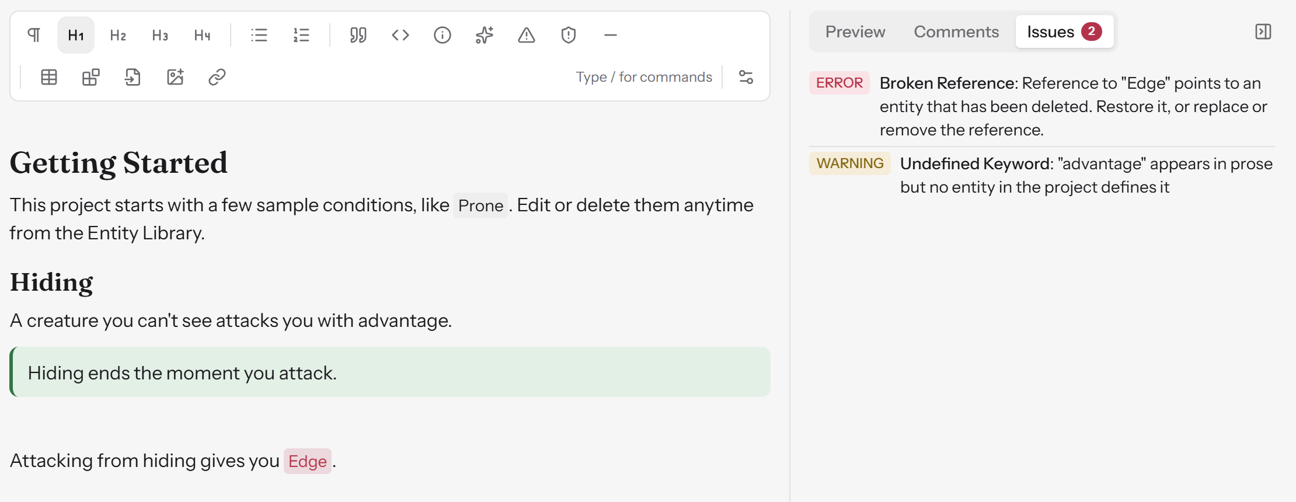Apply Heading 3 formatting
Screen dimensions: 1296x502
point(160,35)
